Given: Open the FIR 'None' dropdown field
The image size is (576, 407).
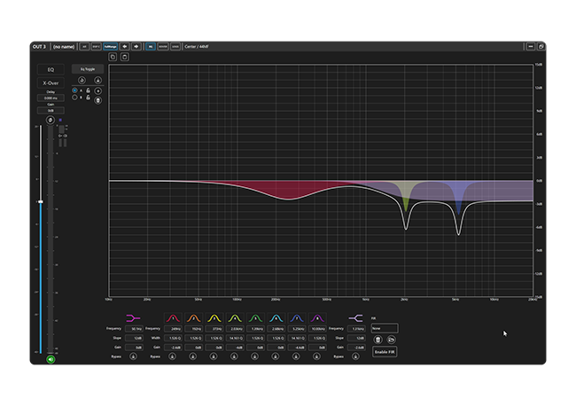Looking at the screenshot, I should 385,328.
